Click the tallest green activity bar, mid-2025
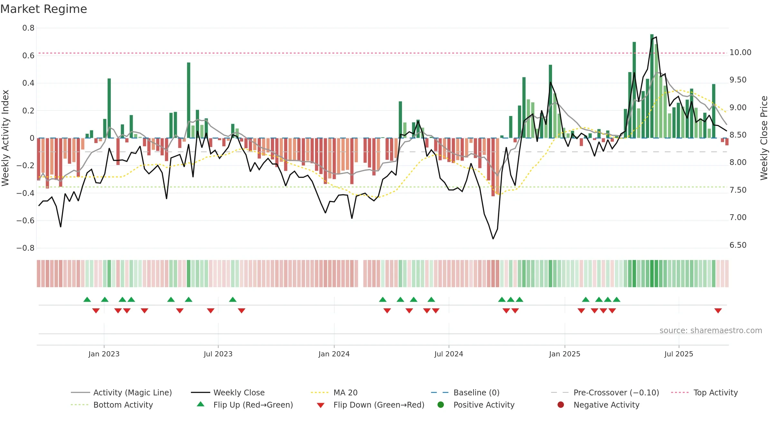 tap(652, 86)
